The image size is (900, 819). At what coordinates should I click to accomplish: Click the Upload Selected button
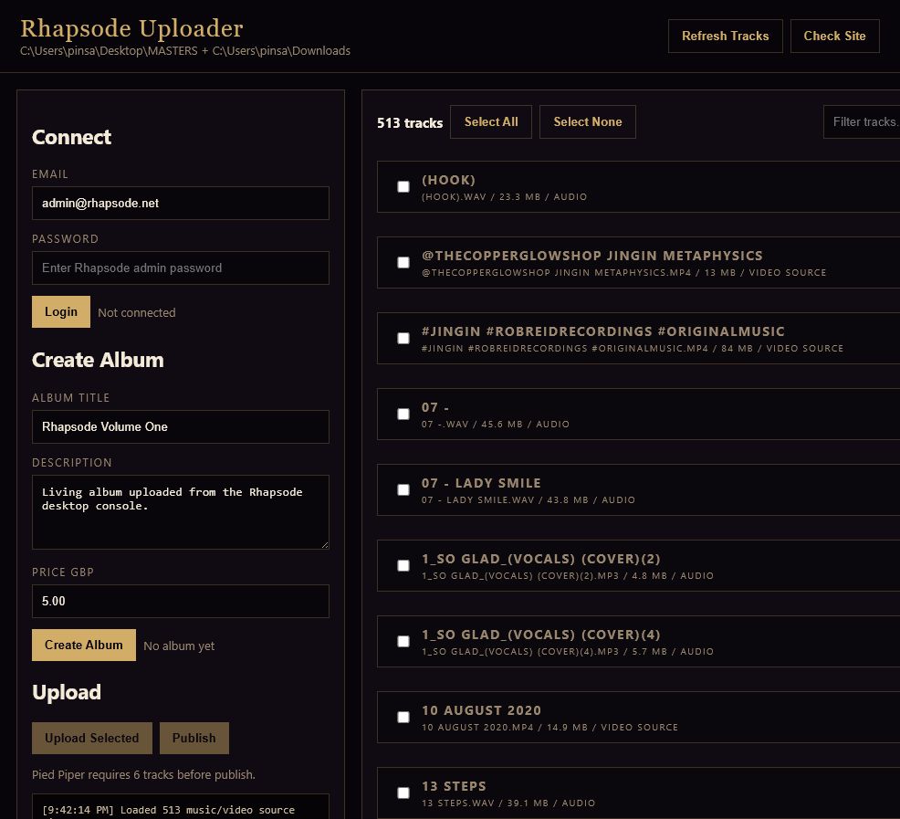pos(92,738)
